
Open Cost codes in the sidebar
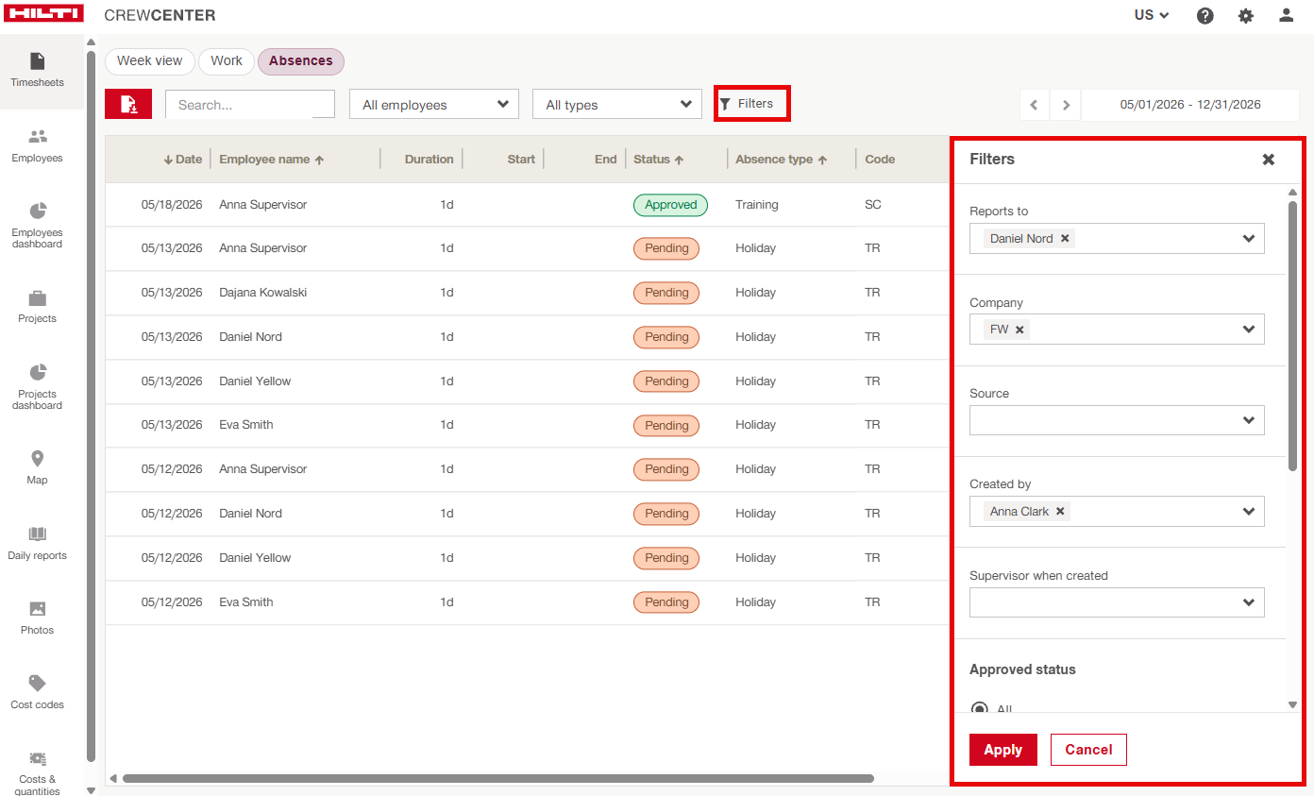[38, 693]
